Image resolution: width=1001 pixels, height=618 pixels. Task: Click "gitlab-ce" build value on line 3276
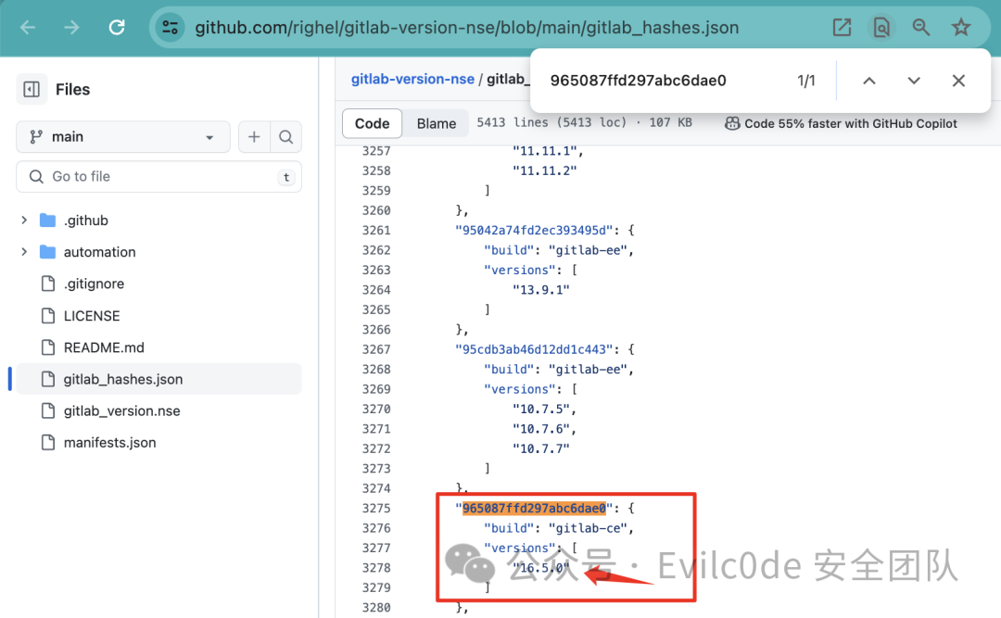pos(588,528)
